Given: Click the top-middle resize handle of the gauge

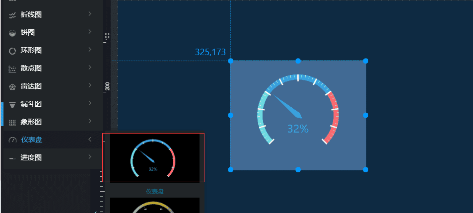Looking at the screenshot, I should (298, 61).
